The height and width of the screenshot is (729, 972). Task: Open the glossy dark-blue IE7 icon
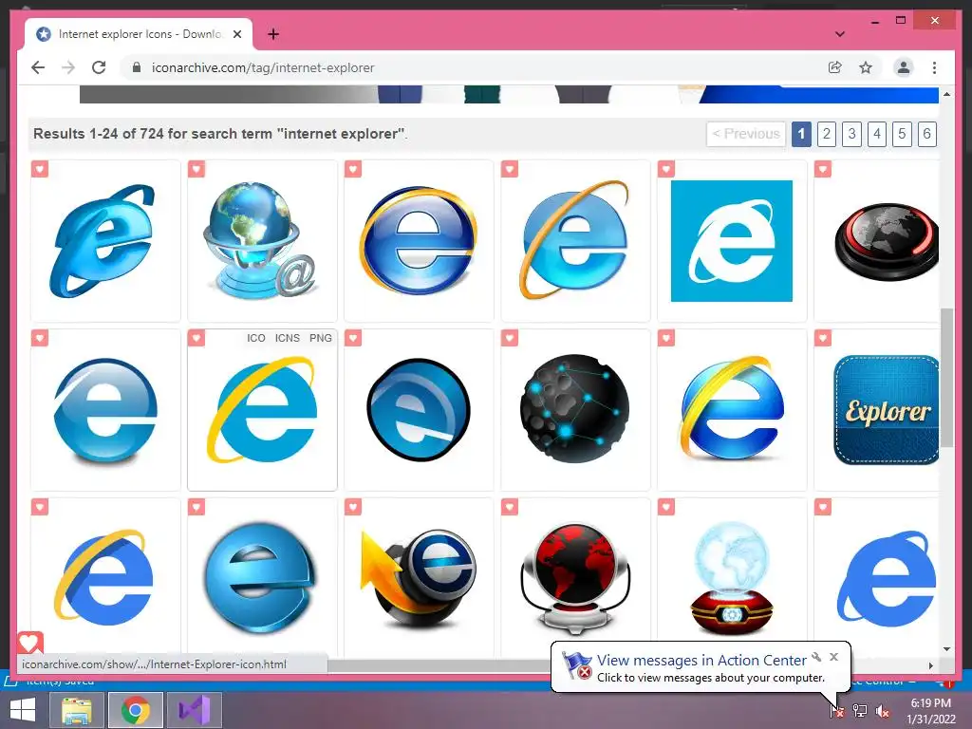click(419, 240)
